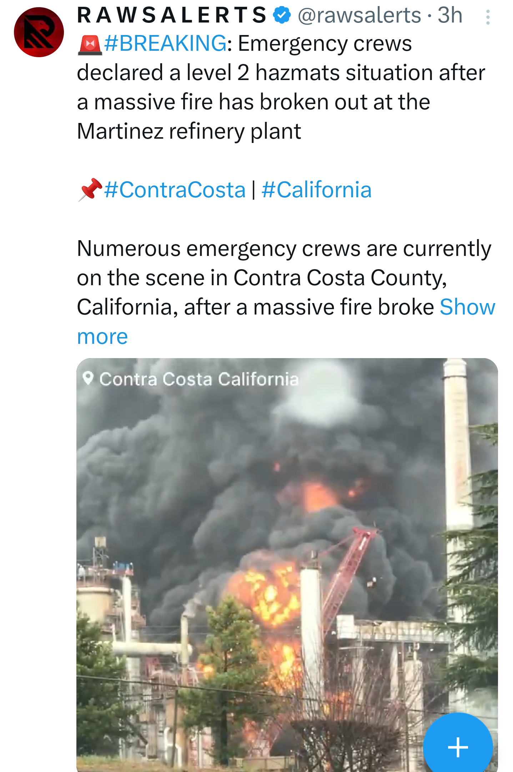Click the "declared a level 2 hazmats" line

(x=281, y=73)
